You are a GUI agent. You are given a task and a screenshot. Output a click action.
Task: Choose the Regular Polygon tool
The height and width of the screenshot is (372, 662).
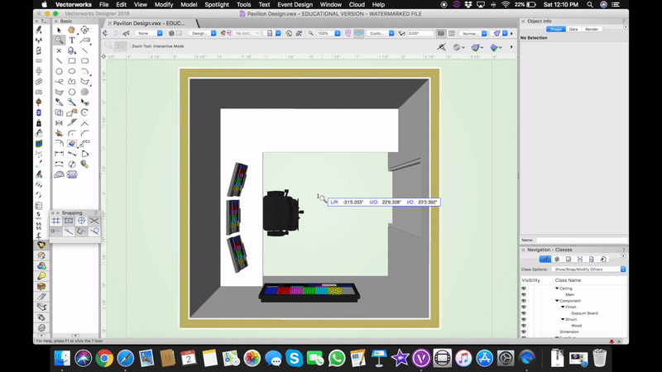pos(72,92)
